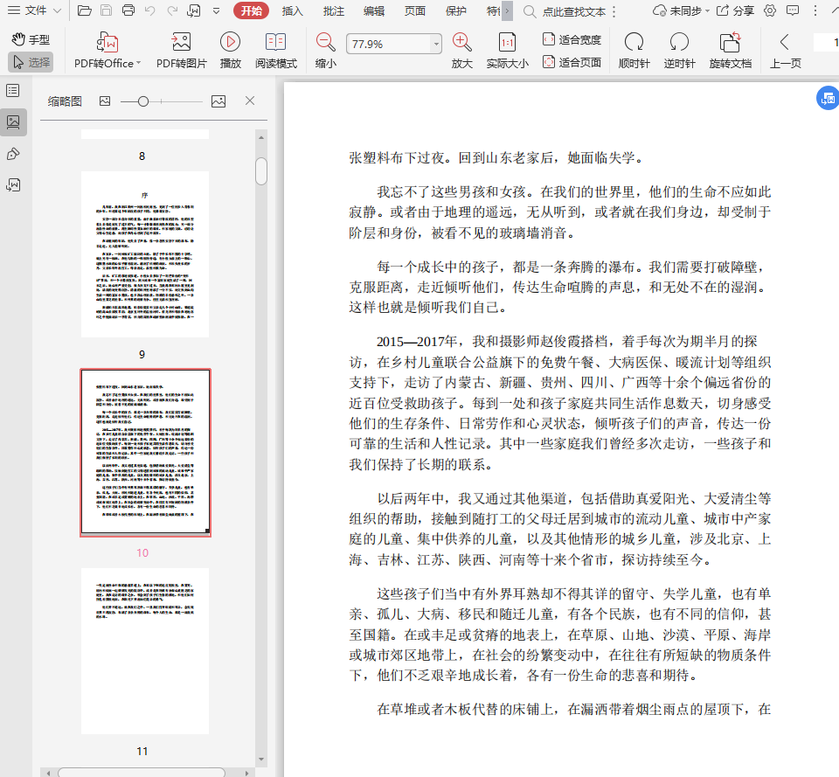The height and width of the screenshot is (777, 839).
Task: Switch to the 插入 tab
Action: 292,10
